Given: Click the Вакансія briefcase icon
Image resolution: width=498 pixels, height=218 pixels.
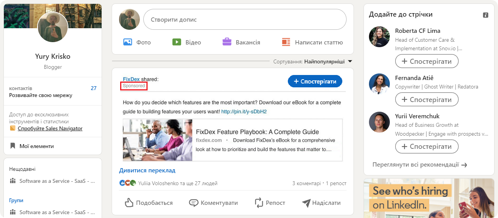Looking at the screenshot, I should tap(227, 42).
